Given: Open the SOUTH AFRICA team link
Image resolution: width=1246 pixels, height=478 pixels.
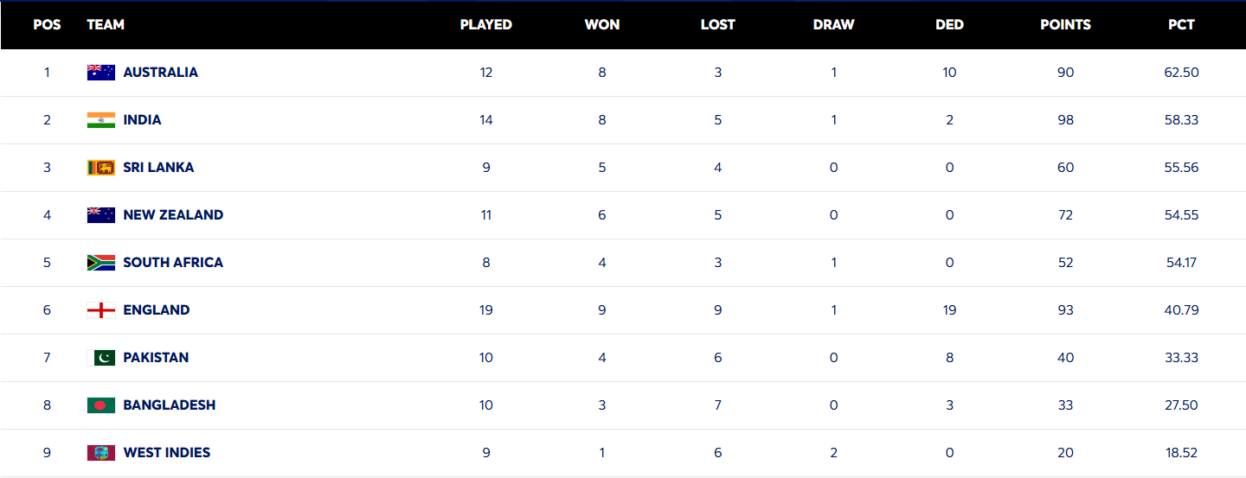Looking at the screenshot, I should coord(173,263).
